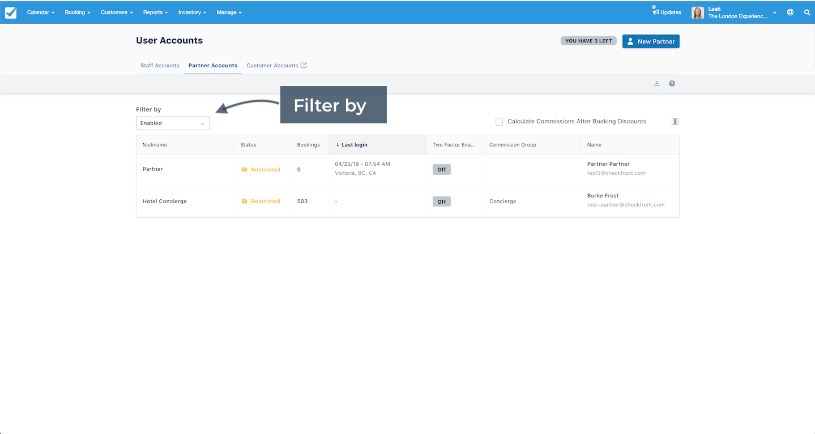Click the Two Factor Enabled column header
Image resolution: width=815 pixels, height=434 pixels.
454,145
